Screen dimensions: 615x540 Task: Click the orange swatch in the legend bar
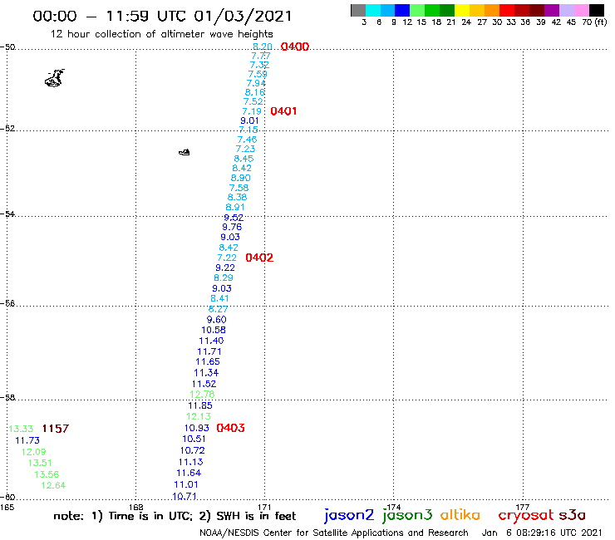(492, 10)
